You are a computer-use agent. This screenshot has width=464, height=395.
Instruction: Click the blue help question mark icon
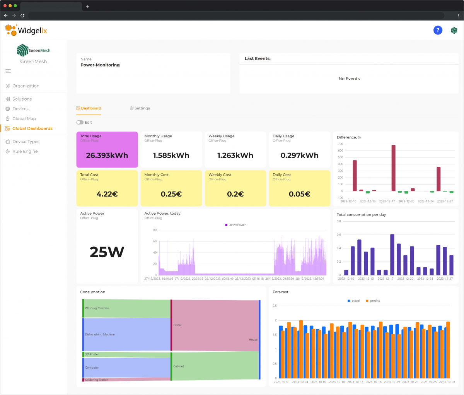(x=438, y=30)
